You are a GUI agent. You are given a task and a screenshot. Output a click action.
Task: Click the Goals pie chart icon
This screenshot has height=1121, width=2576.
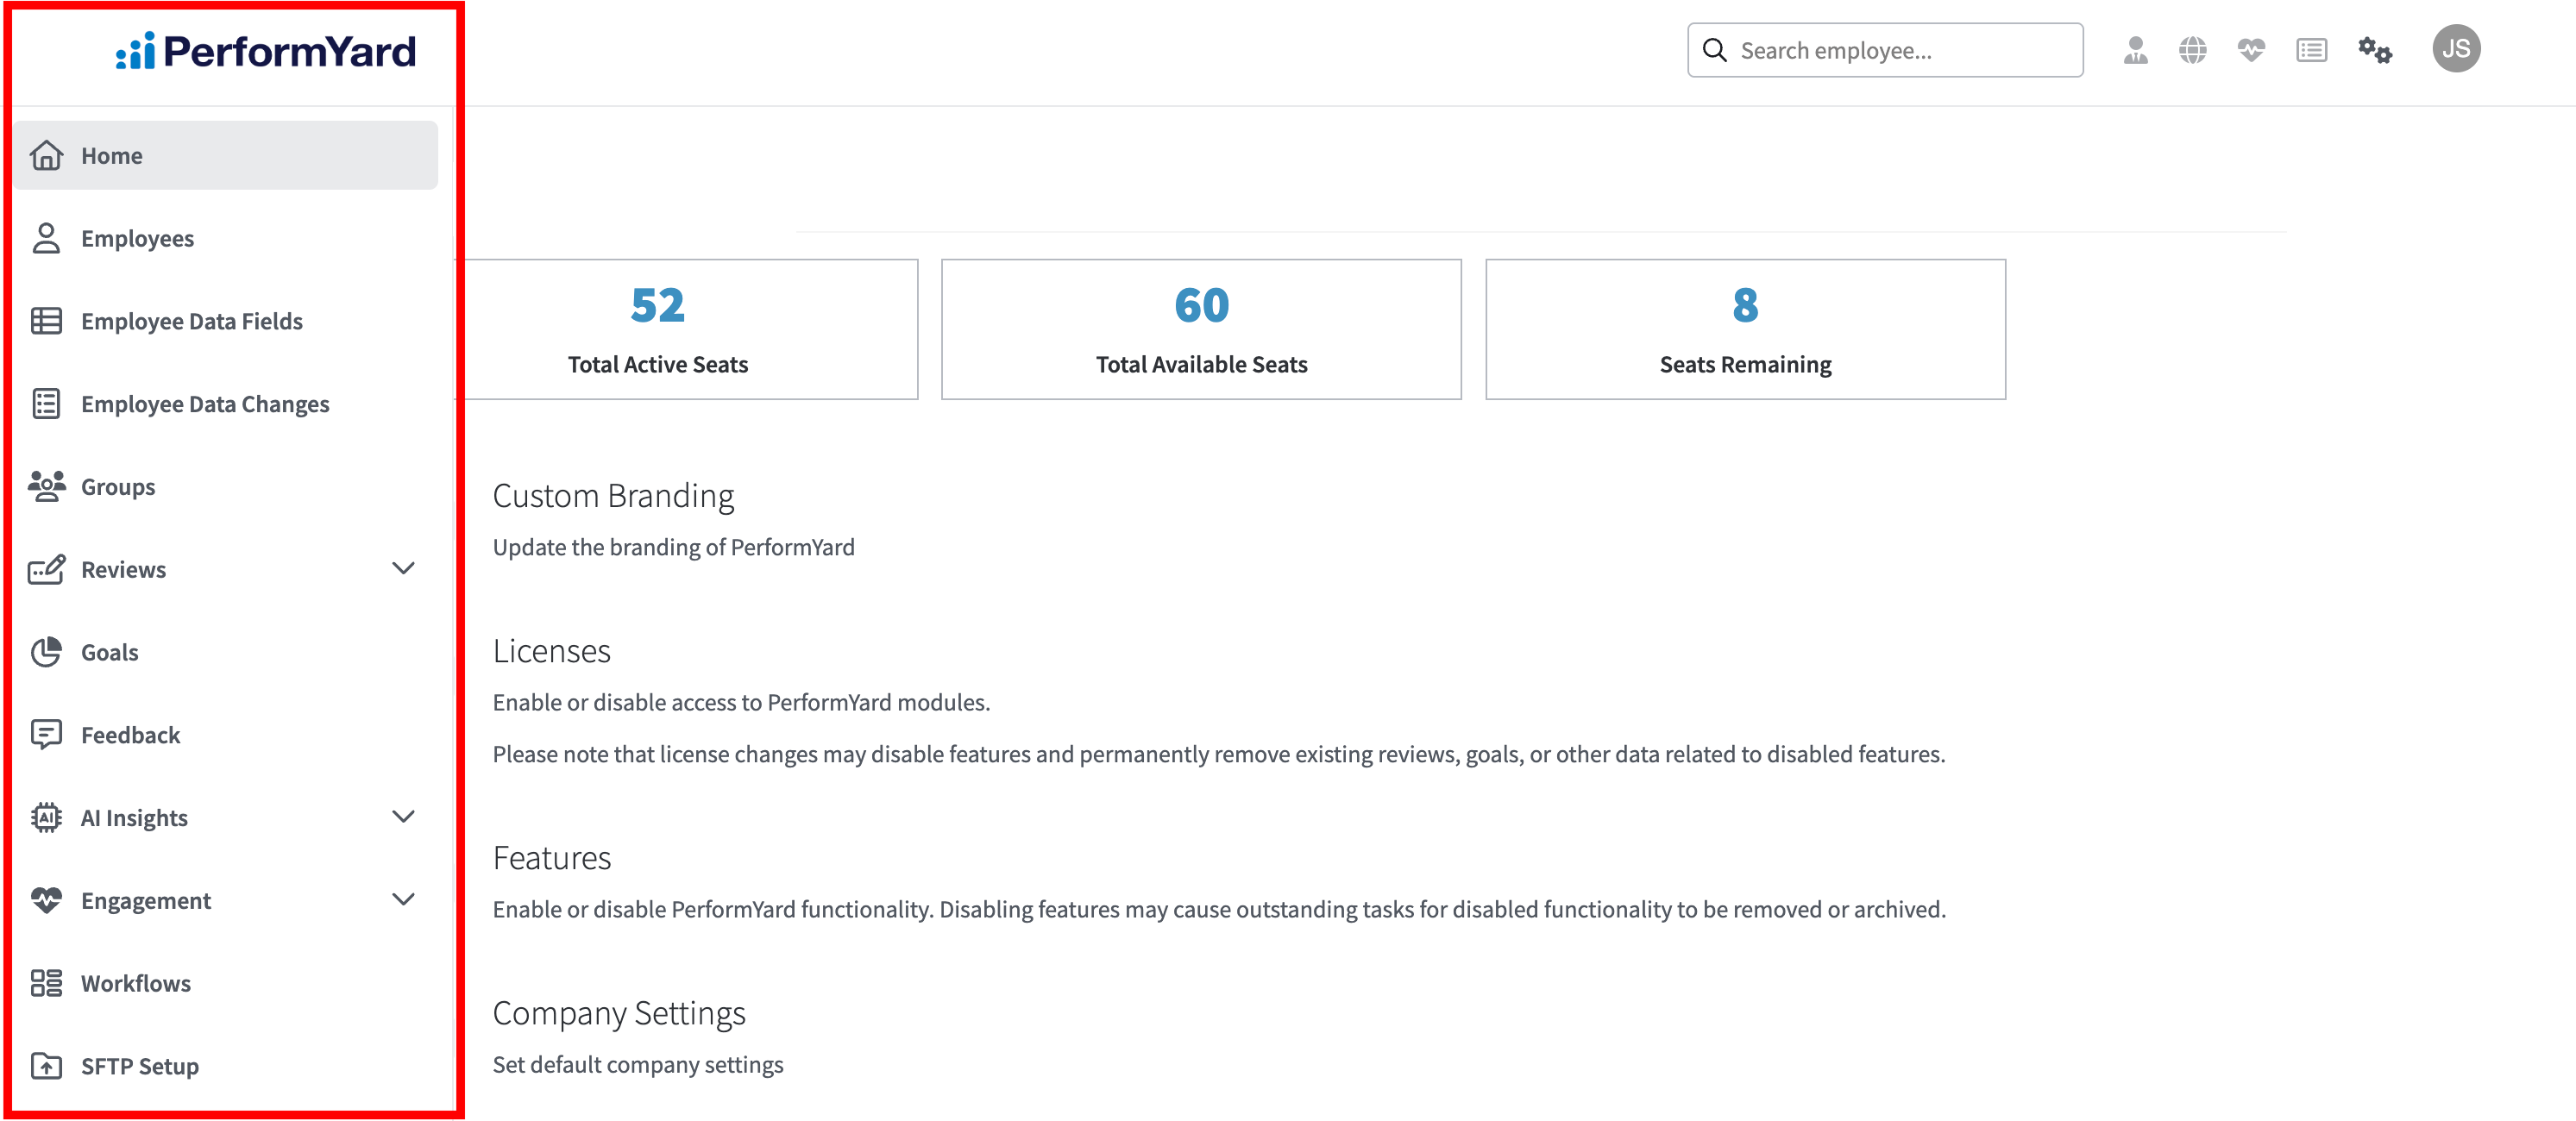[x=46, y=653]
